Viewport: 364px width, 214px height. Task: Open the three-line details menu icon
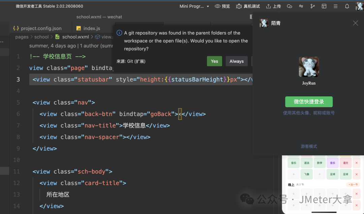[x=335, y=6]
